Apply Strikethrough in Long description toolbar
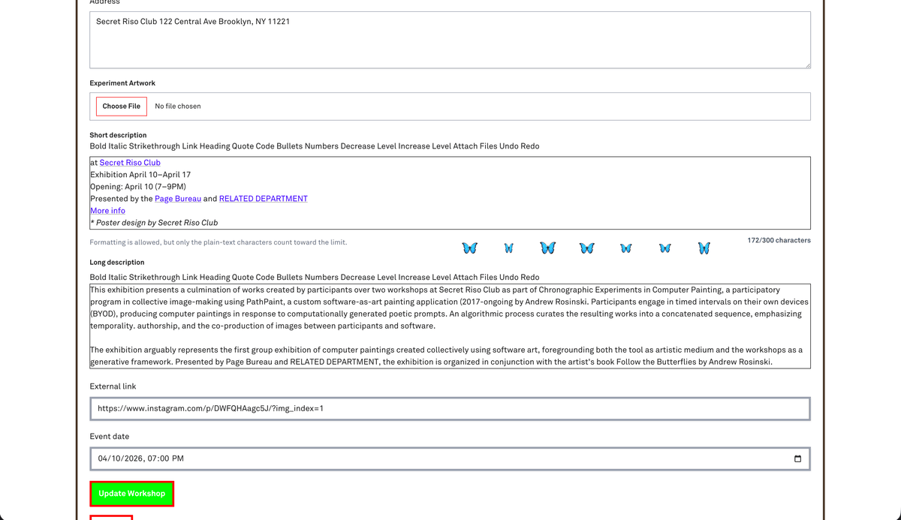Image resolution: width=901 pixels, height=520 pixels. pos(155,278)
